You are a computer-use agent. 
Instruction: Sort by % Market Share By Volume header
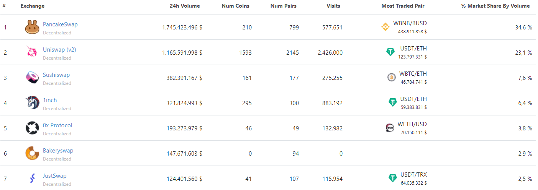(x=495, y=6)
